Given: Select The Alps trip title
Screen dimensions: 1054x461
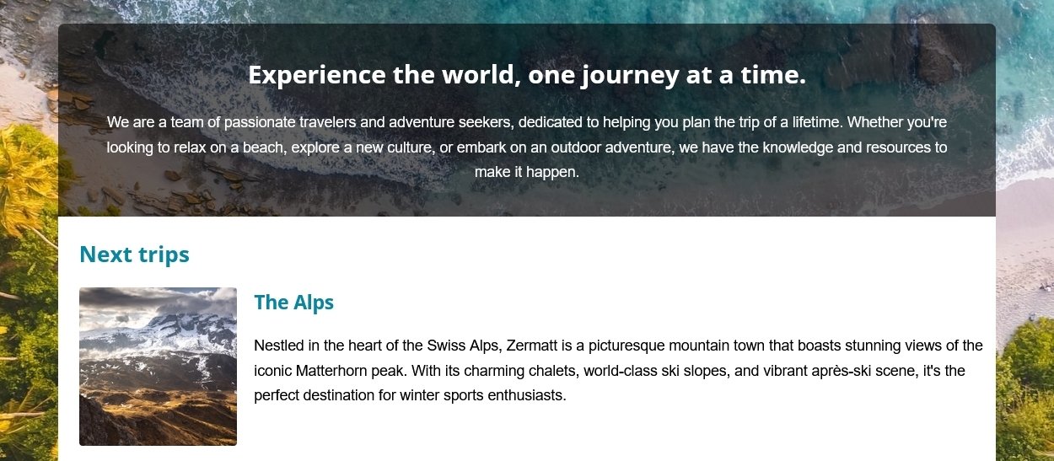Looking at the screenshot, I should [x=294, y=303].
